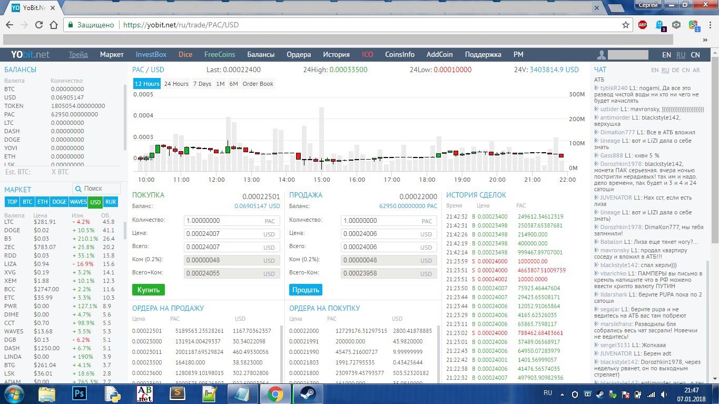
Task: Switch to the notepad window in the taskbar
Action: [x=242, y=393]
